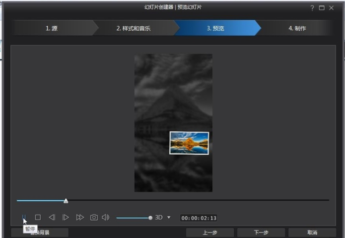This screenshot has height=238, width=345.
Task: Select step 3 预览 tab
Action: (215, 28)
